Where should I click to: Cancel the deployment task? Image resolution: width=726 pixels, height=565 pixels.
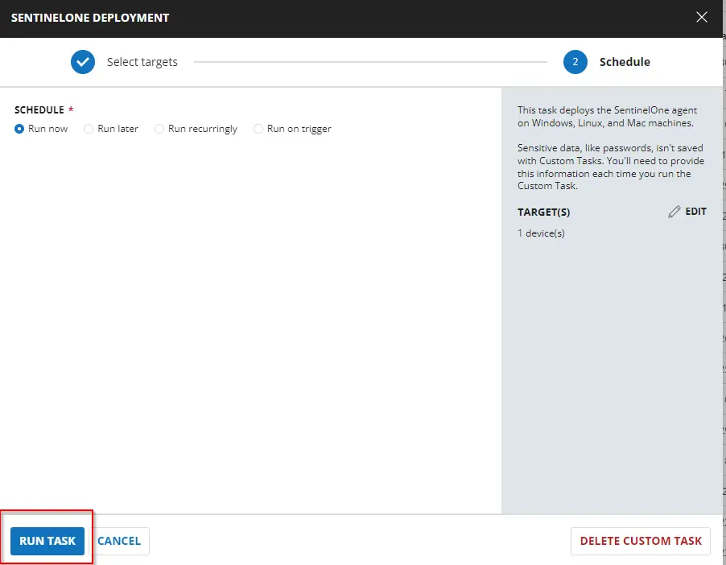(119, 541)
